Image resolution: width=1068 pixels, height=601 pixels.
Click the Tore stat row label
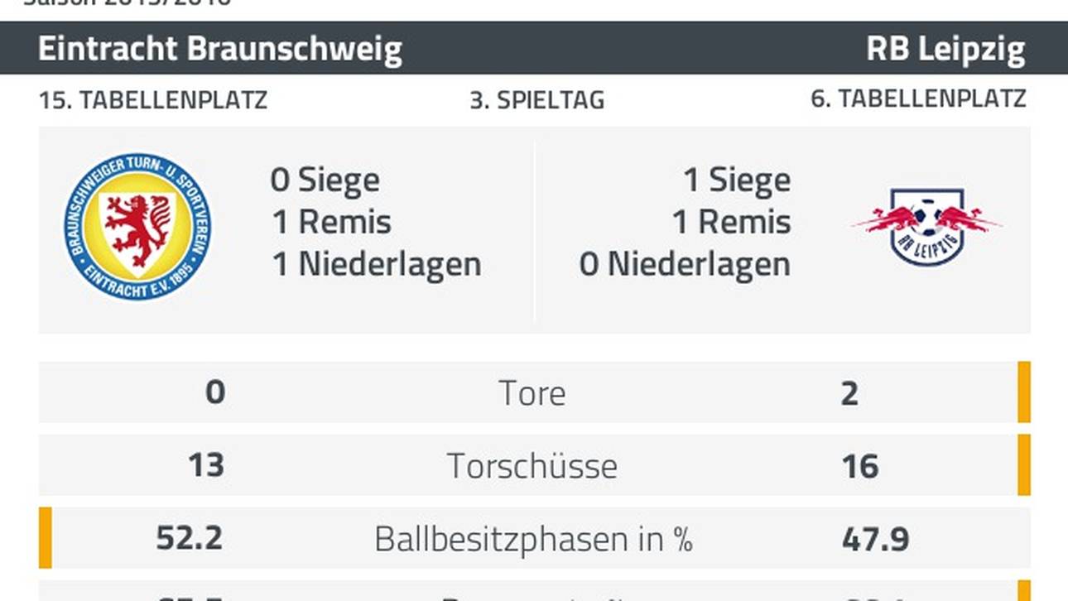(x=532, y=393)
